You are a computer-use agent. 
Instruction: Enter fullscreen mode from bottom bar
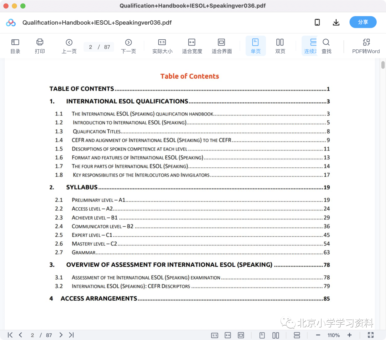[371, 335]
